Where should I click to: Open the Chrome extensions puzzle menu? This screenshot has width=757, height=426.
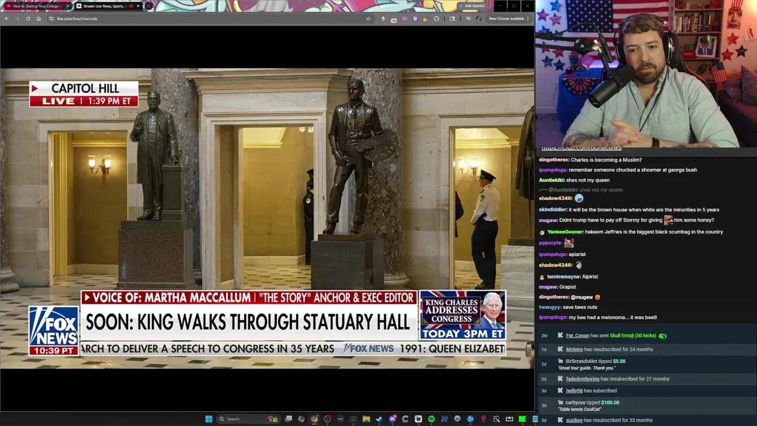[x=436, y=18]
